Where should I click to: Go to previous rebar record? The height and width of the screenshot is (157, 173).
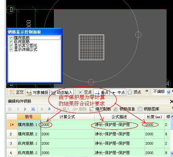click(x=17, y=109)
